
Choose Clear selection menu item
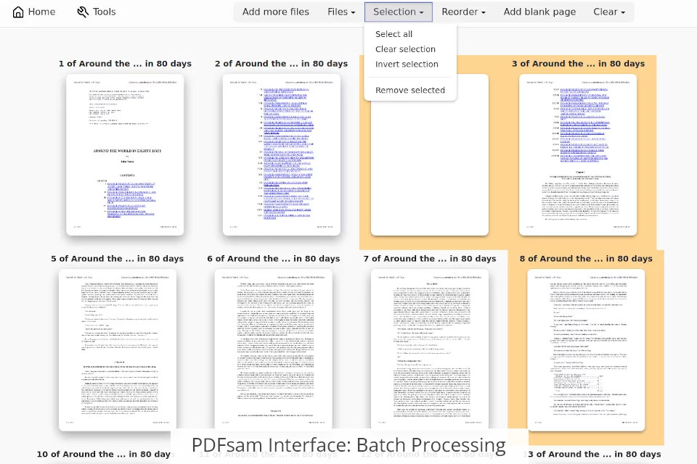pyautogui.click(x=405, y=49)
